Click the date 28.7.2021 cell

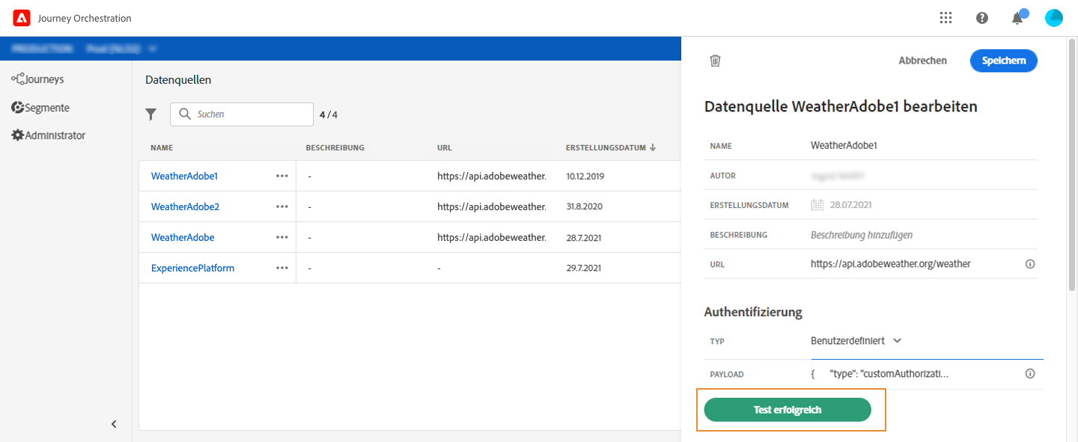coord(584,237)
